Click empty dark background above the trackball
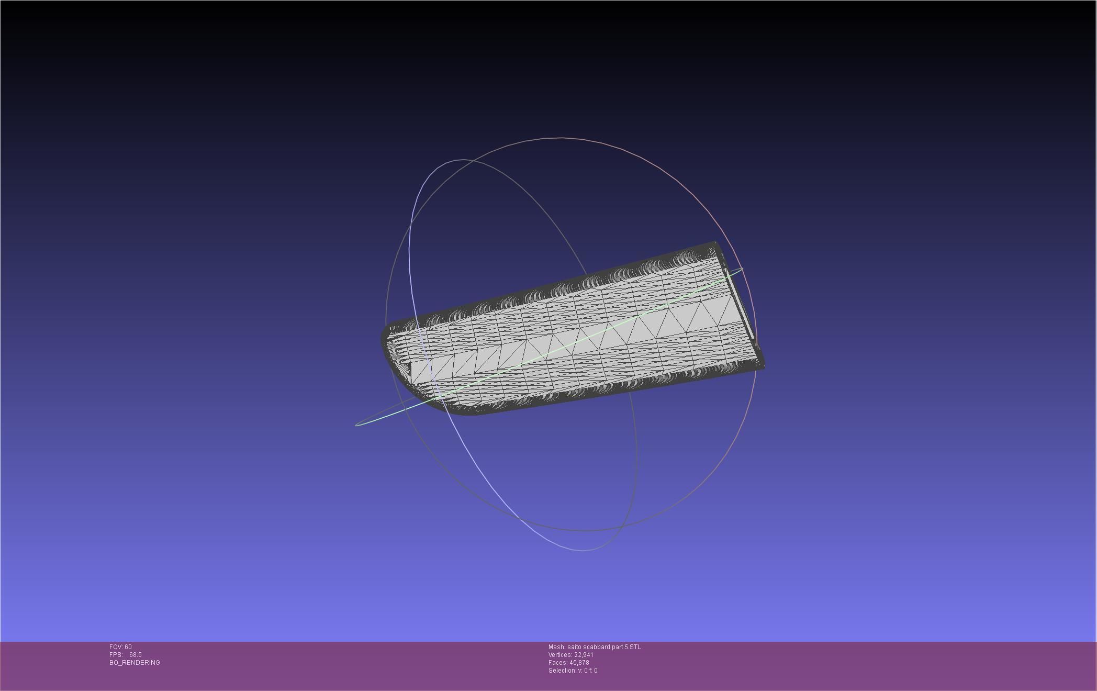1097x691 pixels. click(550, 68)
